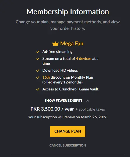Viewport: 130px width, 157px height.
Task: Click the '+ applicable taxes' note
Action: (x=90, y=109)
